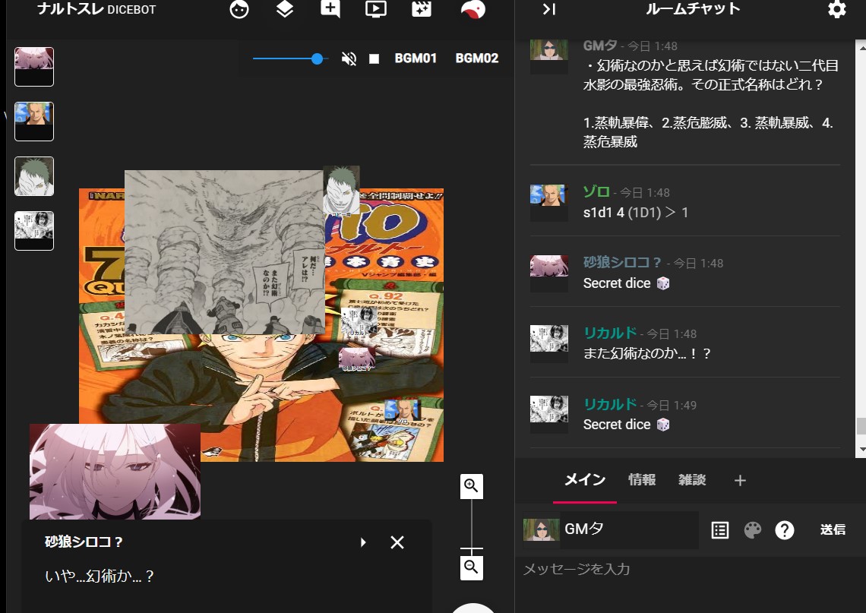Select the Zoro character thumbnail in sidebar
866x613 pixels.
point(34,122)
